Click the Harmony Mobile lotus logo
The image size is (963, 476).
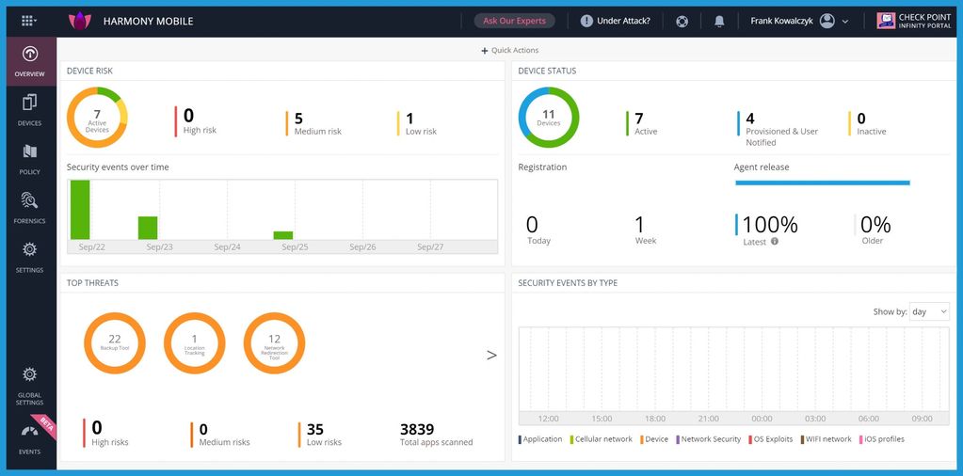click(x=80, y=22)
